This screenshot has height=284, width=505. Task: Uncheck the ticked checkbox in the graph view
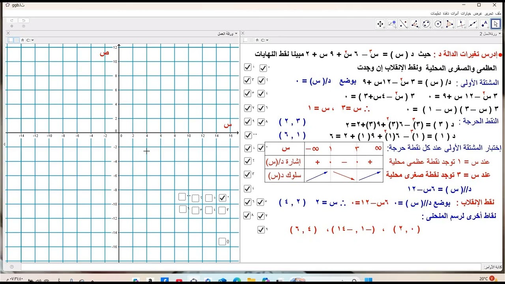coord(223,198)
